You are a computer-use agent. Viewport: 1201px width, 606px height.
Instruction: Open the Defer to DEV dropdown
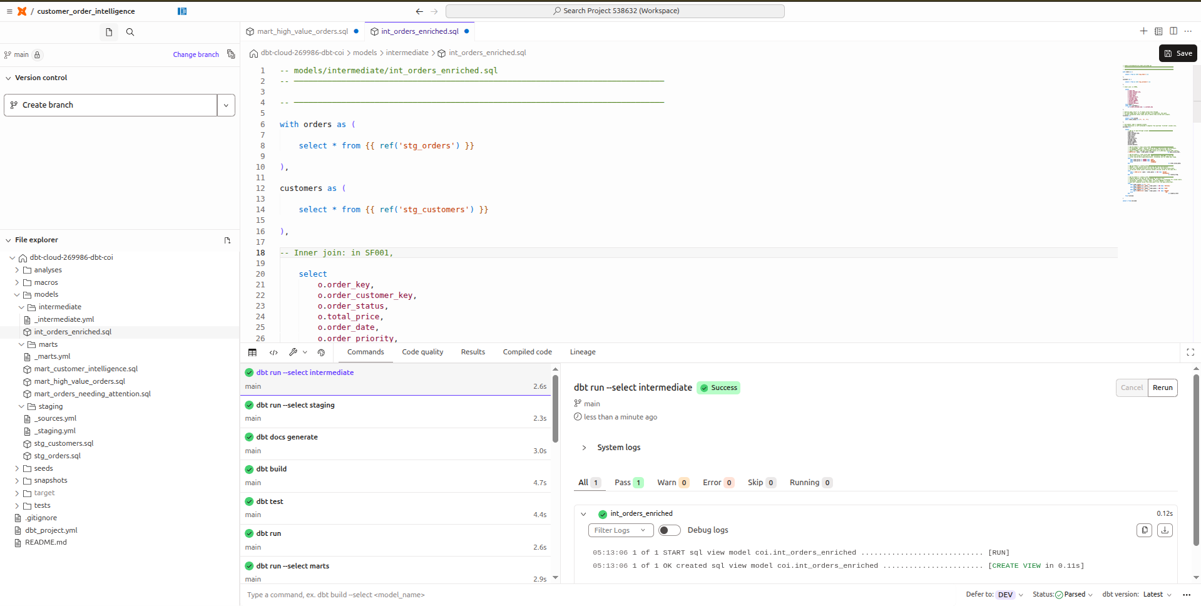point(1010,595)
